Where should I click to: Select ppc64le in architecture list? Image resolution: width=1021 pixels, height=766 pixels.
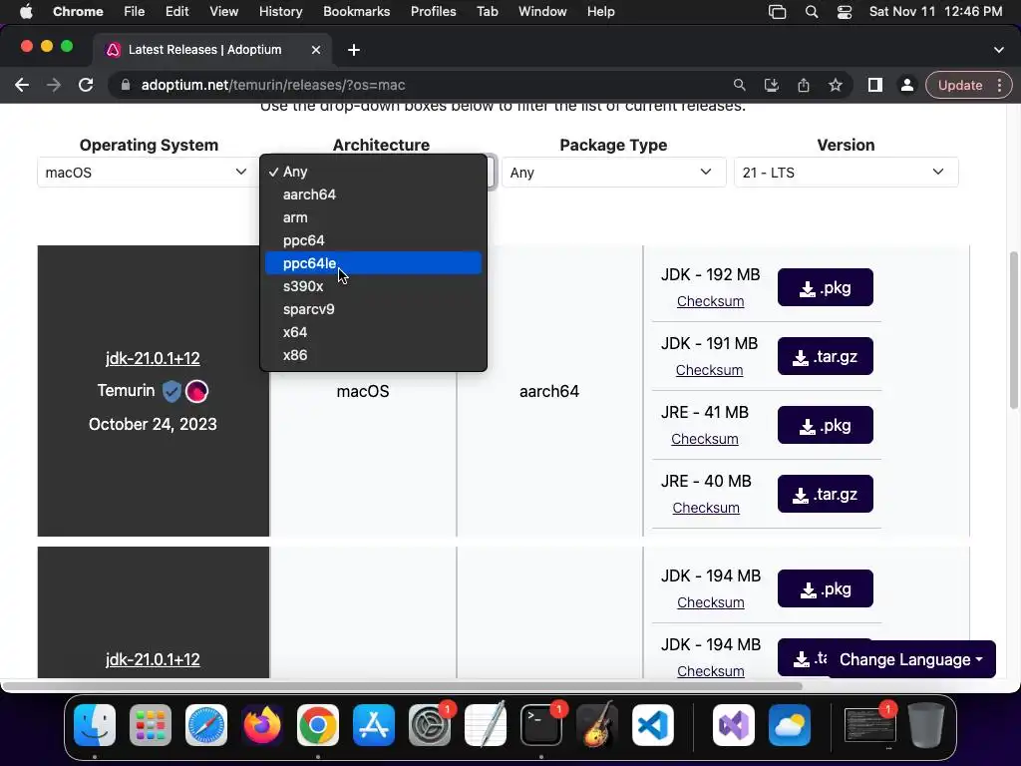coord(373,263)
